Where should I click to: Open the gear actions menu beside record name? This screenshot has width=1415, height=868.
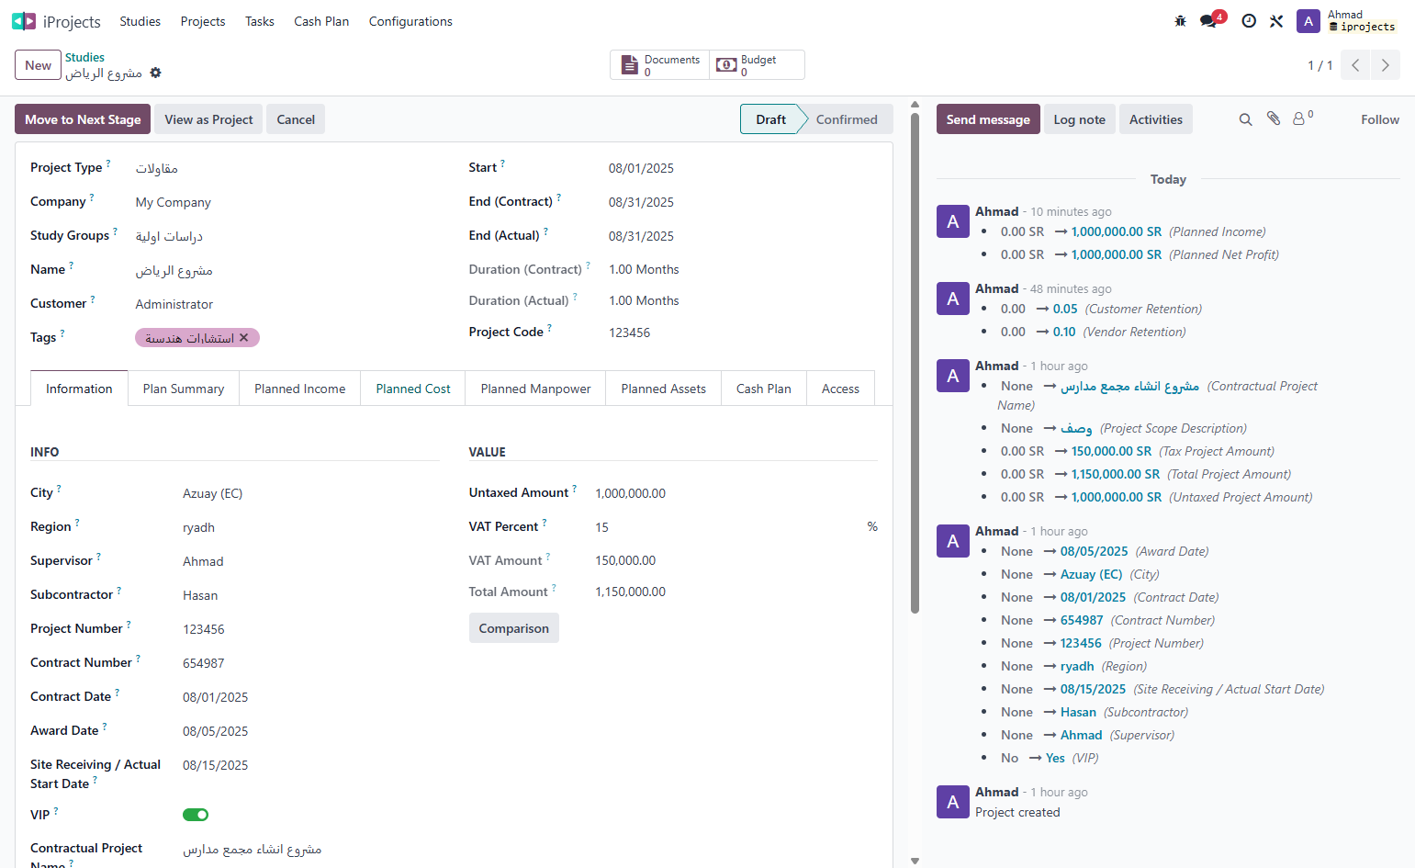coord(156,73)
